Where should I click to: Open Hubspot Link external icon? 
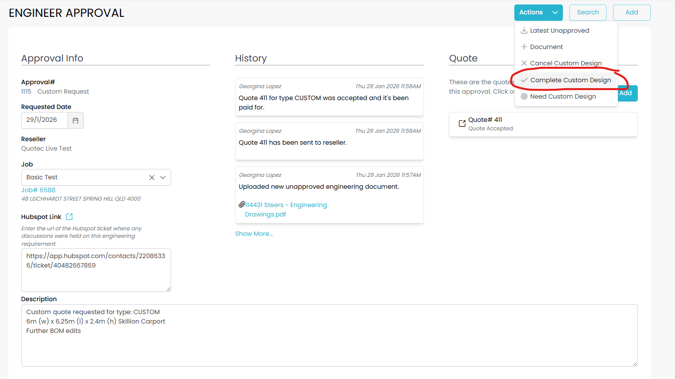click(69, 217)
